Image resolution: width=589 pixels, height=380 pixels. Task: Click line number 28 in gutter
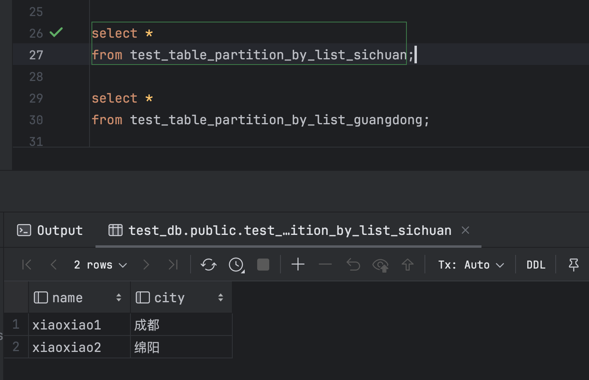(36, 77)
